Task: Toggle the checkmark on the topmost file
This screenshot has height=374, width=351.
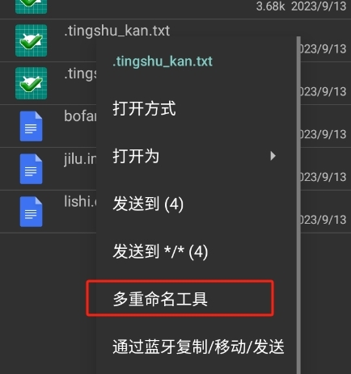Action: click(x=31, y=6)
